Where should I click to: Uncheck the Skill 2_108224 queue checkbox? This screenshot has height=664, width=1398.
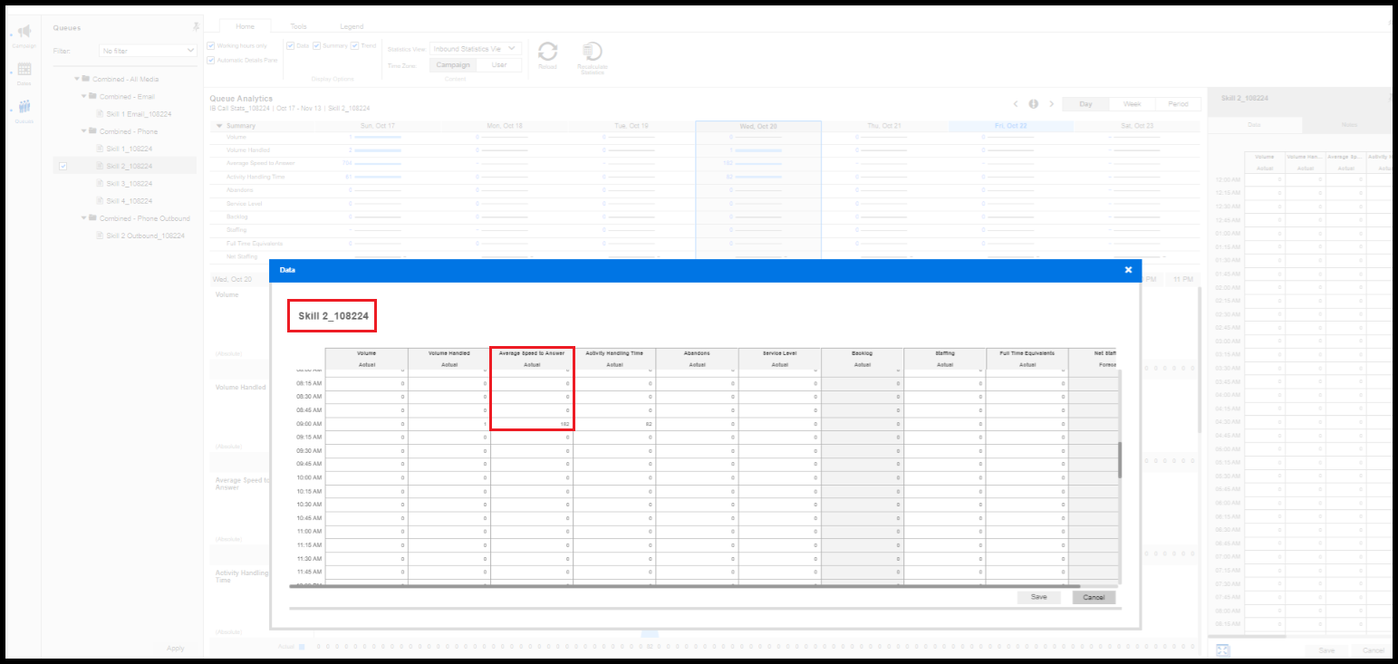click(x=63, y=166)
